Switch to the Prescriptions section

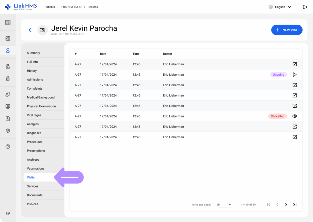[36, 151]
